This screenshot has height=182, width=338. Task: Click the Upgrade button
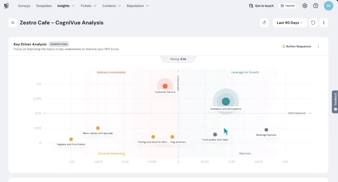coord(287,6)
